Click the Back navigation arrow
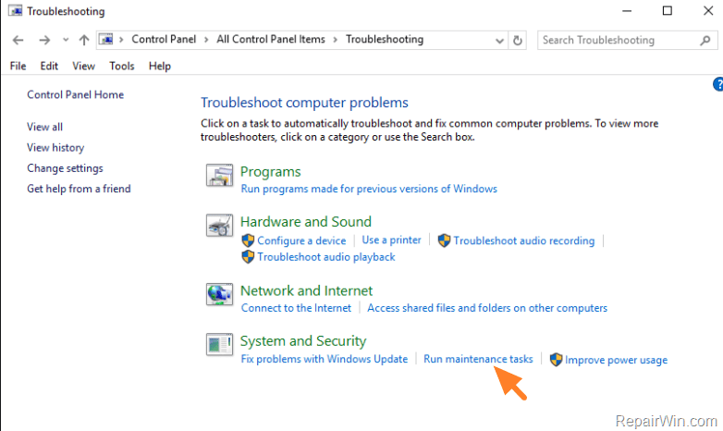Image resolution: width=723 pixels, height=431 pixels. point(18,40)
